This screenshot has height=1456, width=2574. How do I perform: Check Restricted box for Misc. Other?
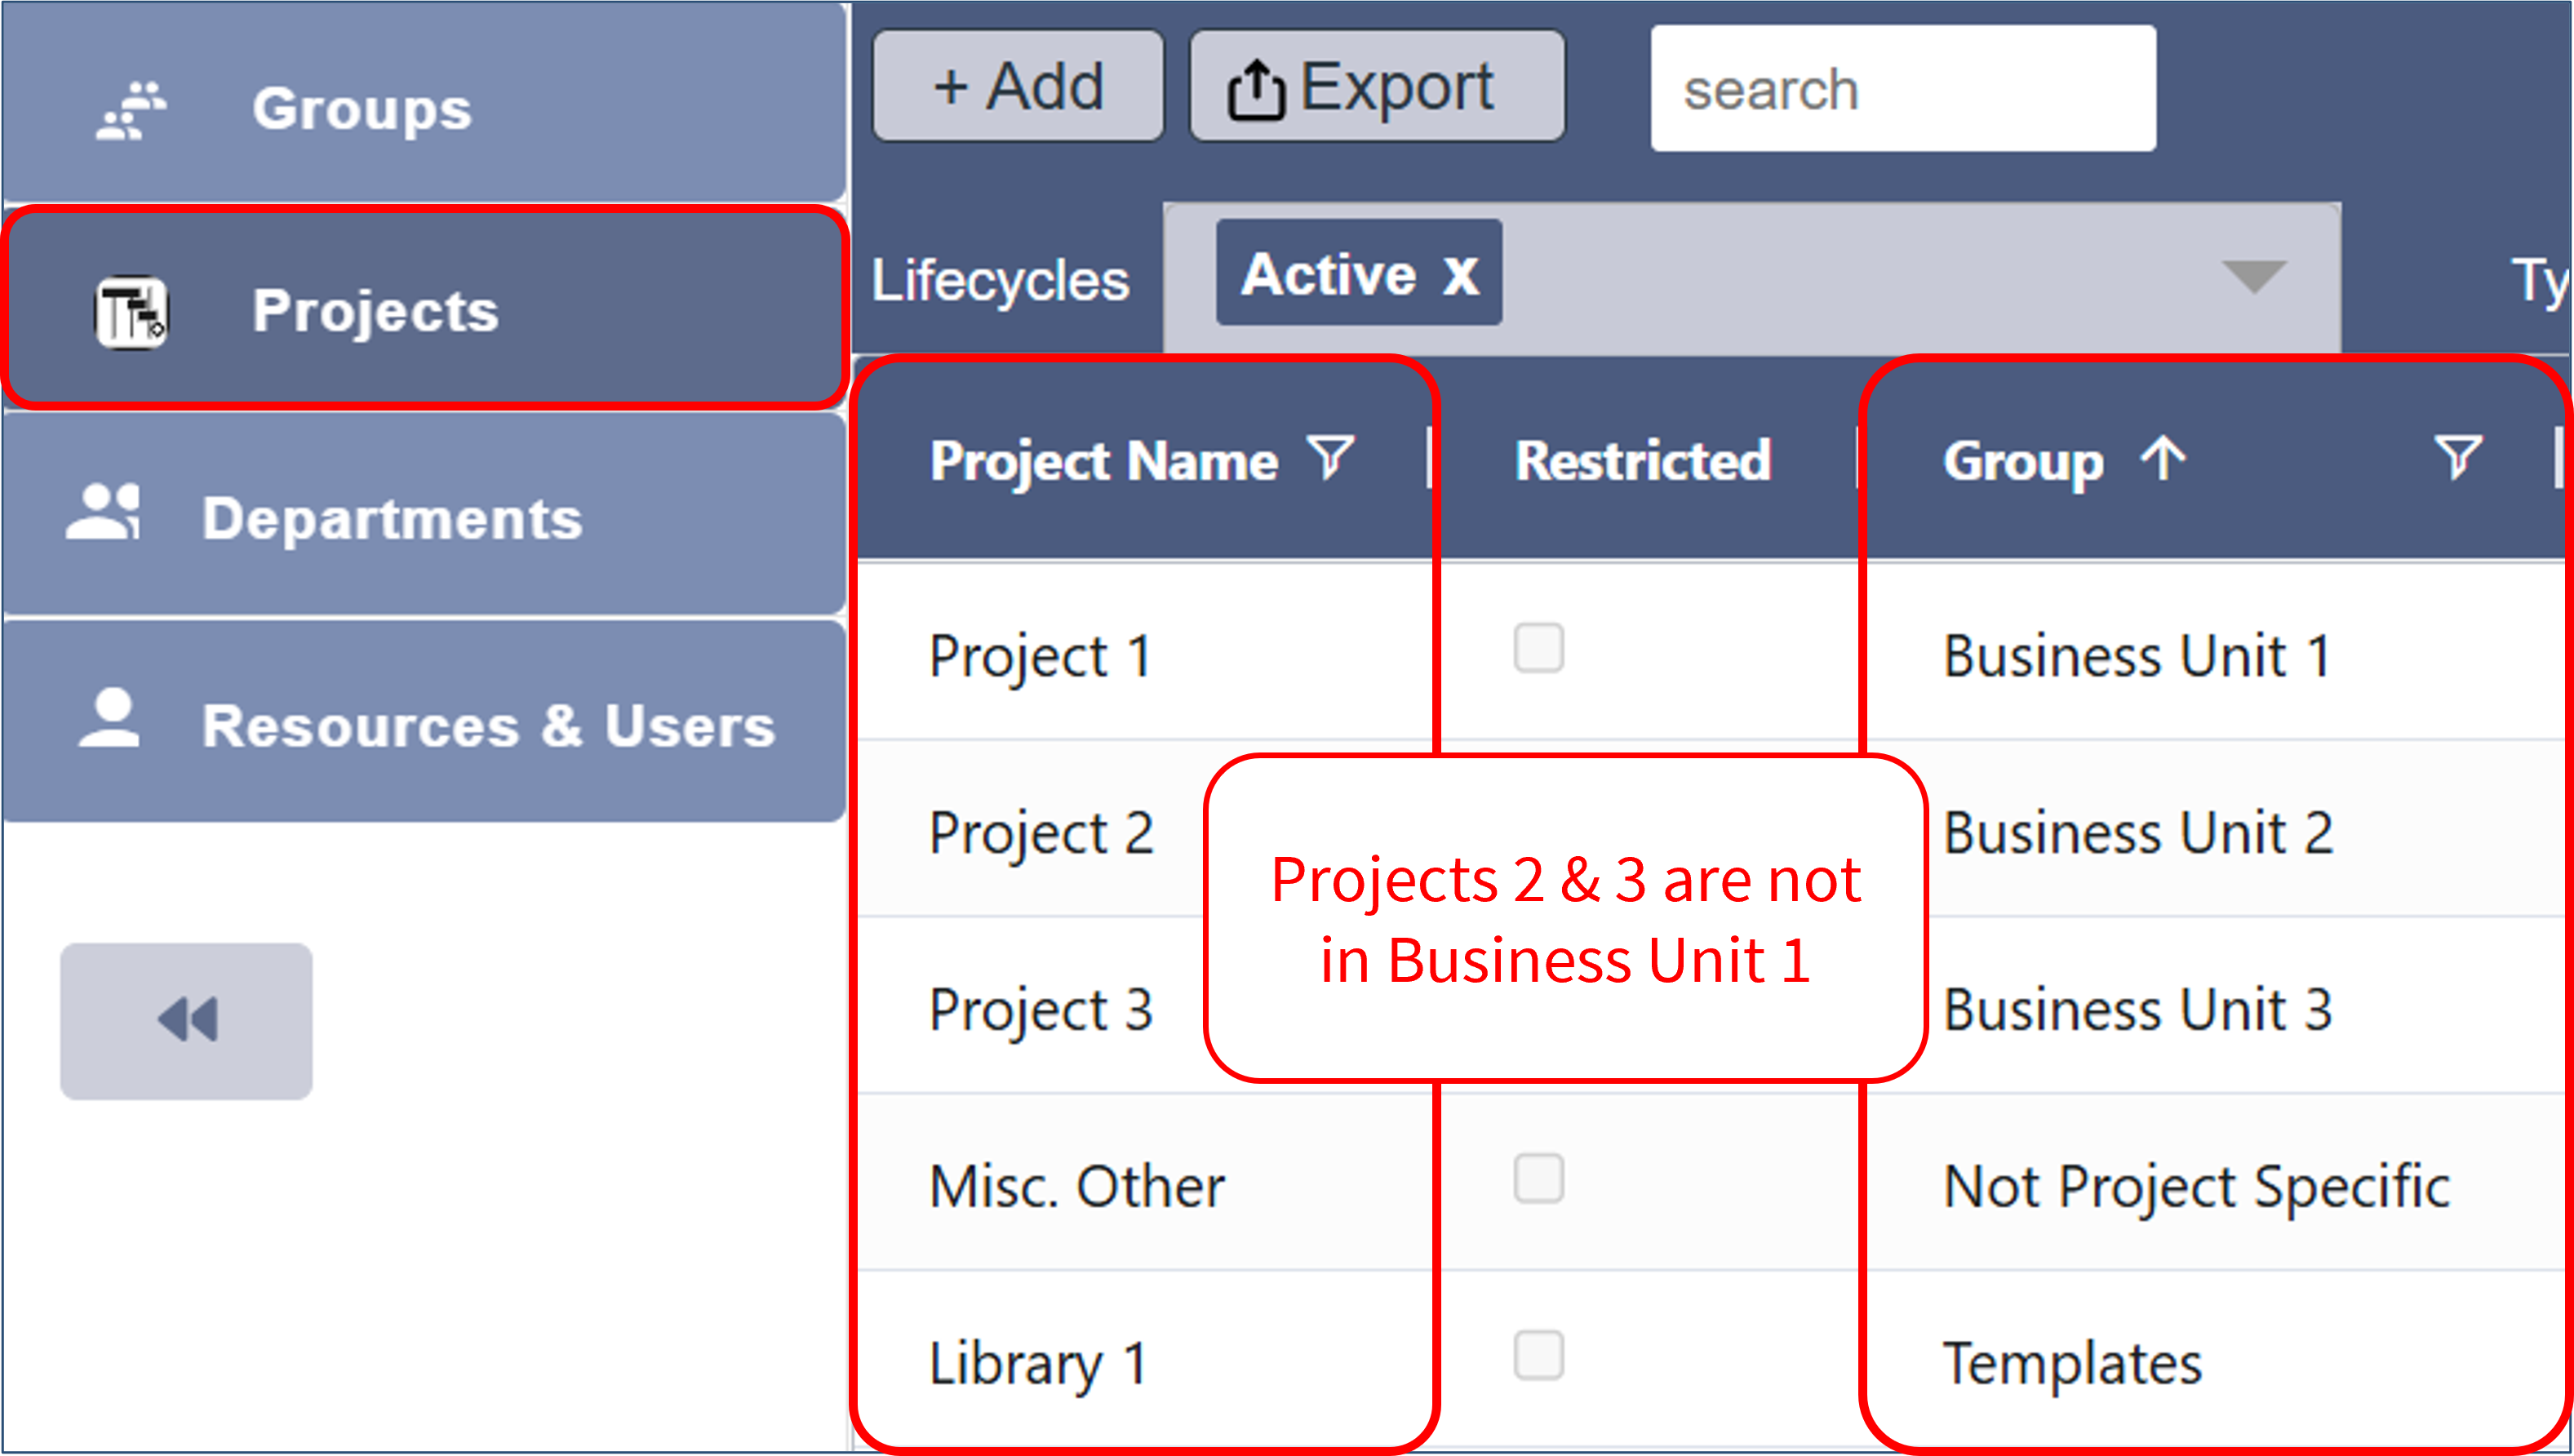1538,1179
